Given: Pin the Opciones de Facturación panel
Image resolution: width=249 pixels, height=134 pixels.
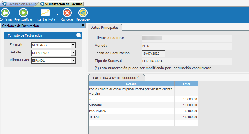Looking at the screenshot, I should click(x=83, y=26).
